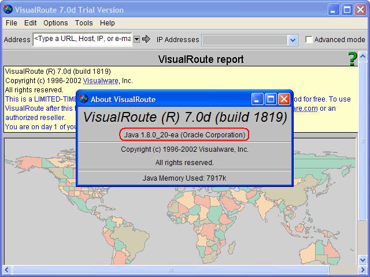The width and height of the screenshot is (370, 277).
Task: Click Australia on the world map
Action: 319,253
